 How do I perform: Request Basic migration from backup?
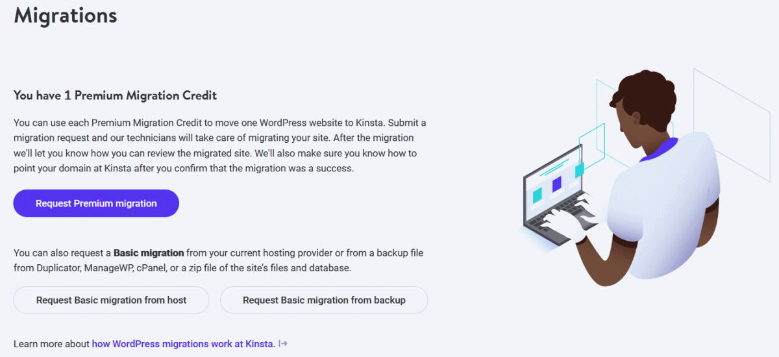324,300
